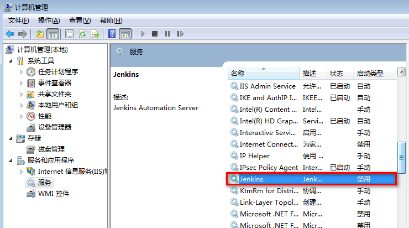Screen dimensions: 409x228
Task: Open the 操作(A) menu
Action: tap(49, 20)
